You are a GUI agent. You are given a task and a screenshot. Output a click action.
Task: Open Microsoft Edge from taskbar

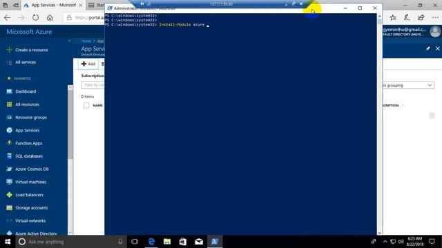(x=151, y=242)
